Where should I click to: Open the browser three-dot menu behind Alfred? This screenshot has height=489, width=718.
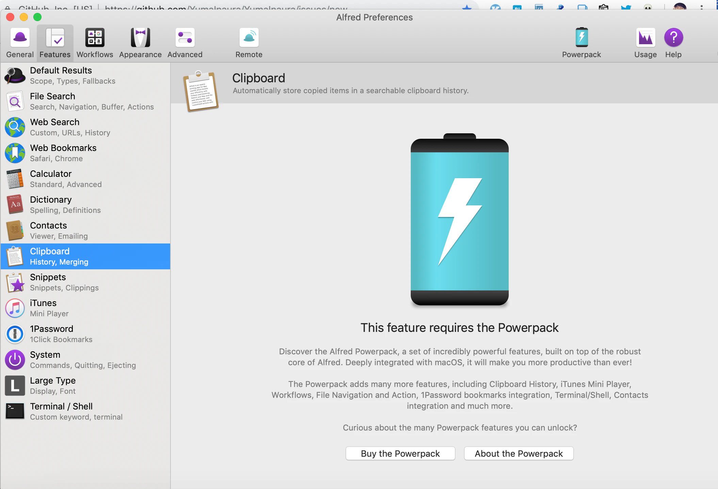pyautogui.click(x=702, y=7)
